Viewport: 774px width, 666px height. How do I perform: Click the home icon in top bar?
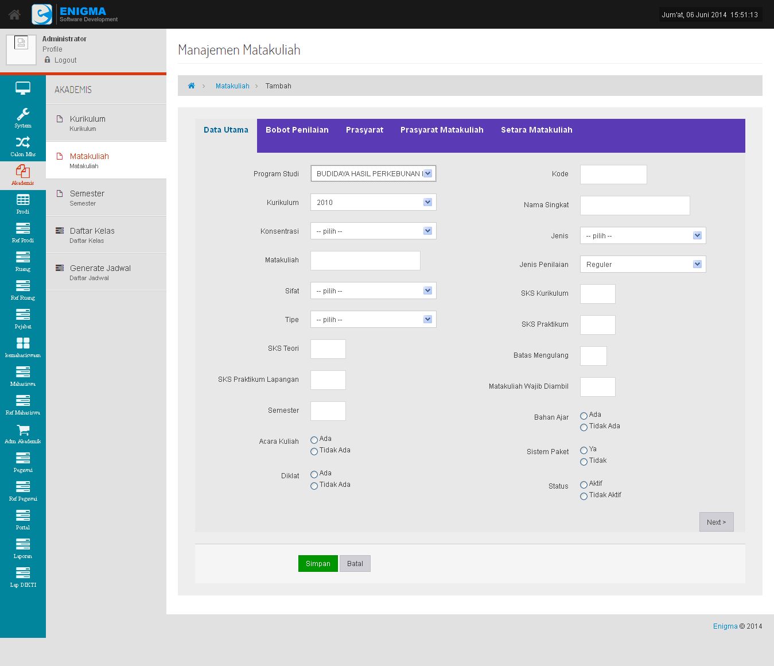(14, 15)
